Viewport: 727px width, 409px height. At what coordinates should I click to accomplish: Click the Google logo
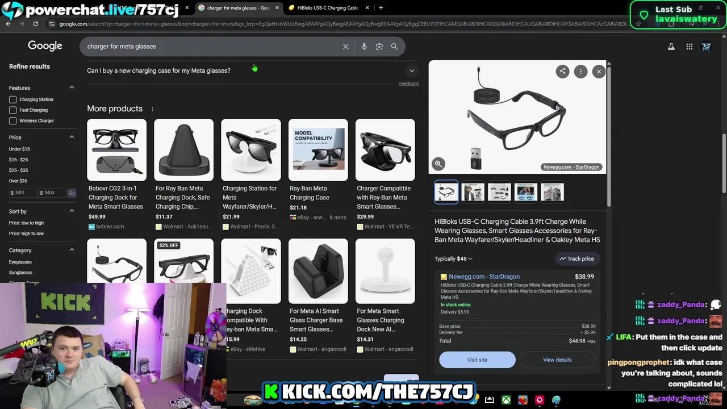pos(45,46)
